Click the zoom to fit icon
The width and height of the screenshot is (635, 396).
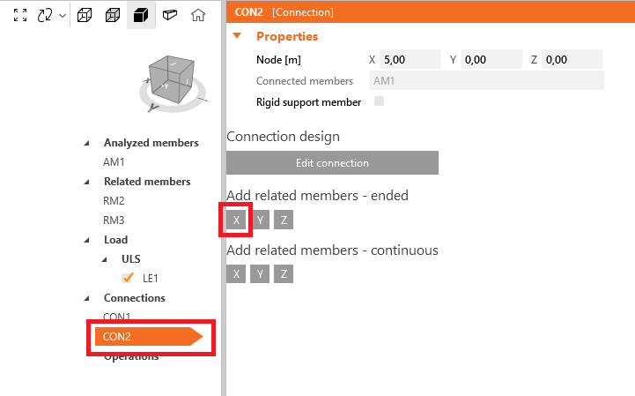(x=21, y=15)
